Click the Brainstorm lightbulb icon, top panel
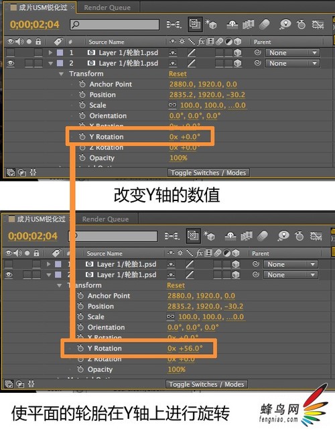Image resolution: width=335 pixels, height=433 pixels. point(285,24)
